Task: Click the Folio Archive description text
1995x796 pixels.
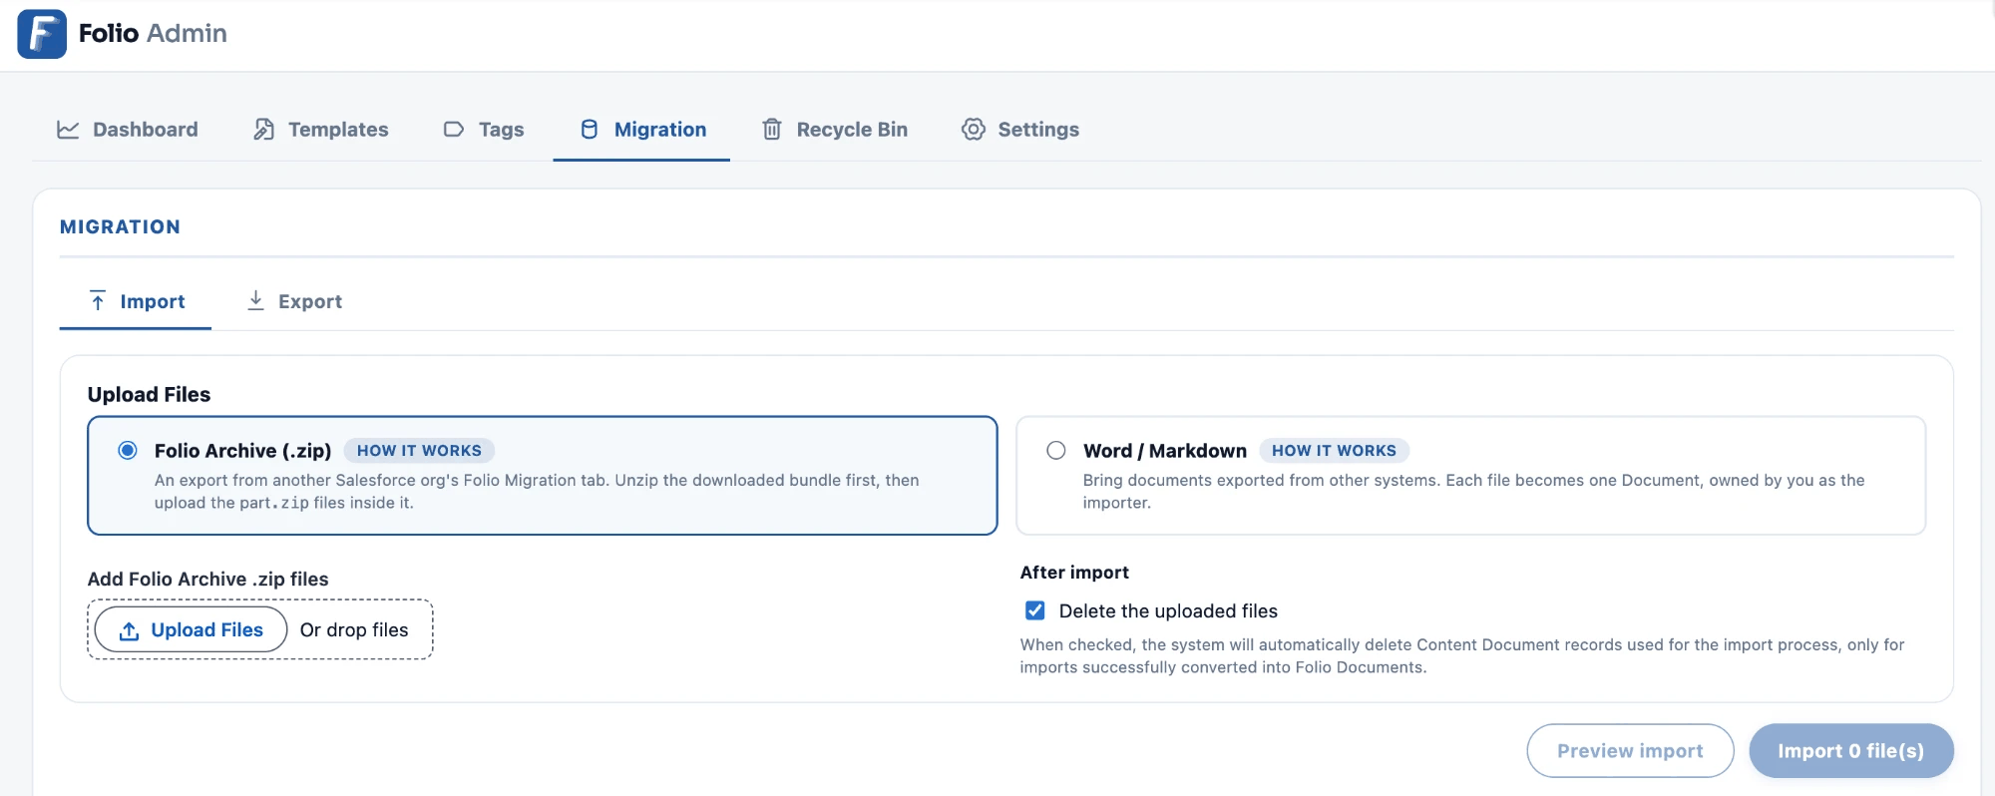Action: click(537, 492)
